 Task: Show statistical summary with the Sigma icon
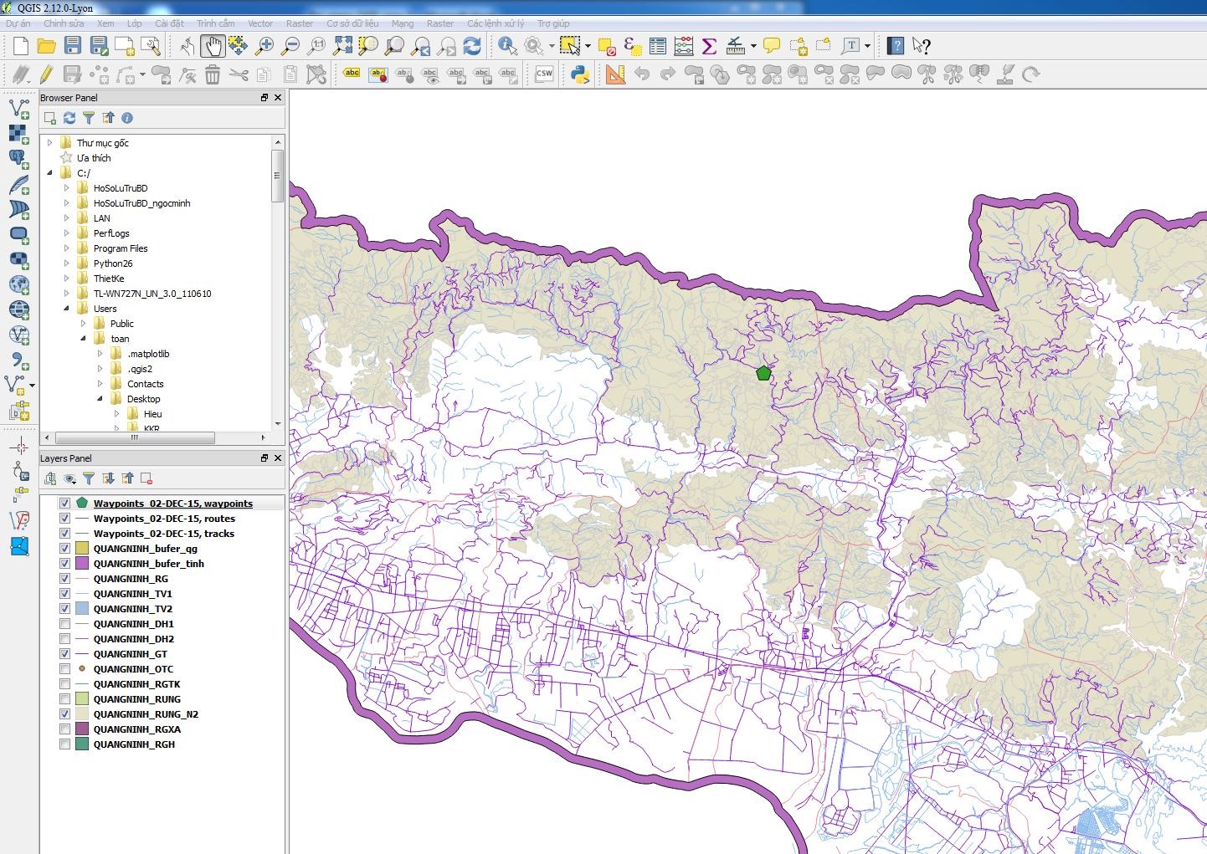coord(709,46)
